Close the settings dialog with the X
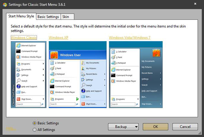This screenshot has height=137, width=204. 195,4
